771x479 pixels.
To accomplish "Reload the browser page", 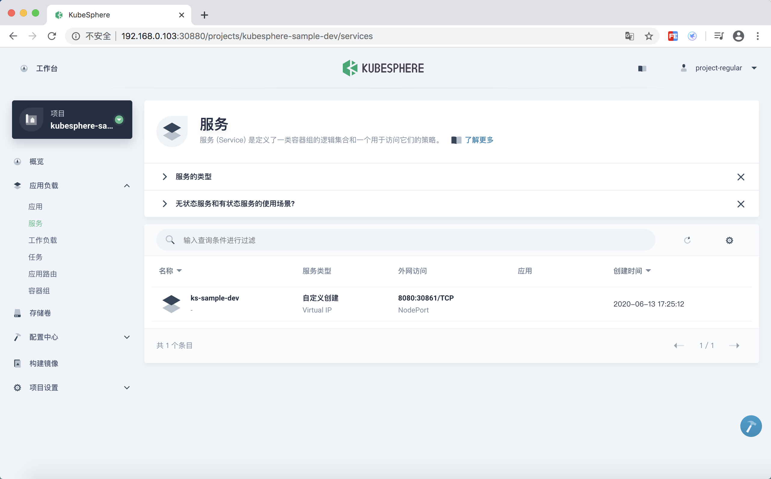I will 52,36.
